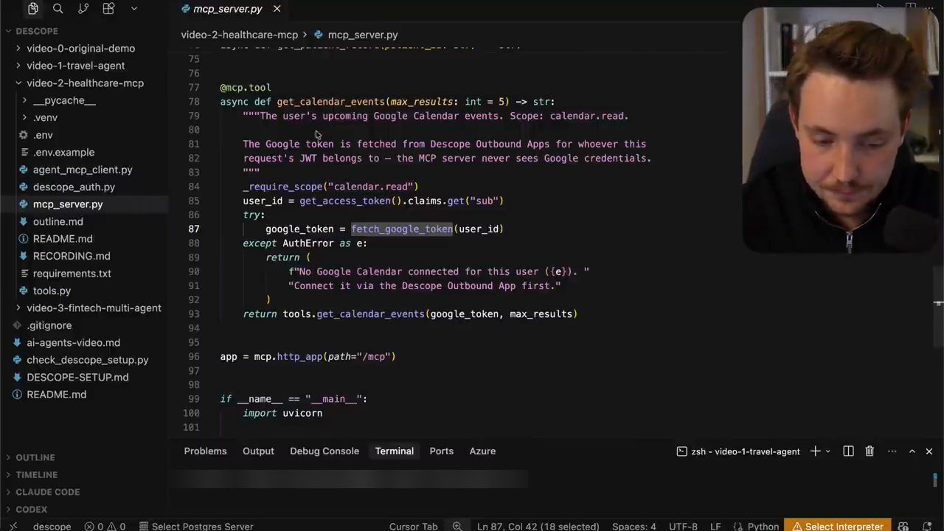The width and height of the screenshot is (944, 531).
Task: Open terminal panel more actions menu
Action: (x=892, y=451)
